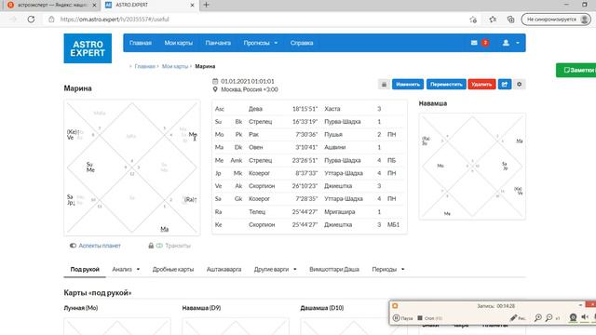Open a new browser tab
Viewport: 596px width, 335px height.
[206, 5]
